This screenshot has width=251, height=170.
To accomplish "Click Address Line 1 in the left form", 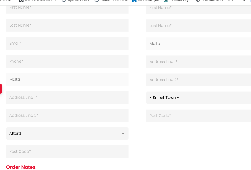I will tap(67, 97).
